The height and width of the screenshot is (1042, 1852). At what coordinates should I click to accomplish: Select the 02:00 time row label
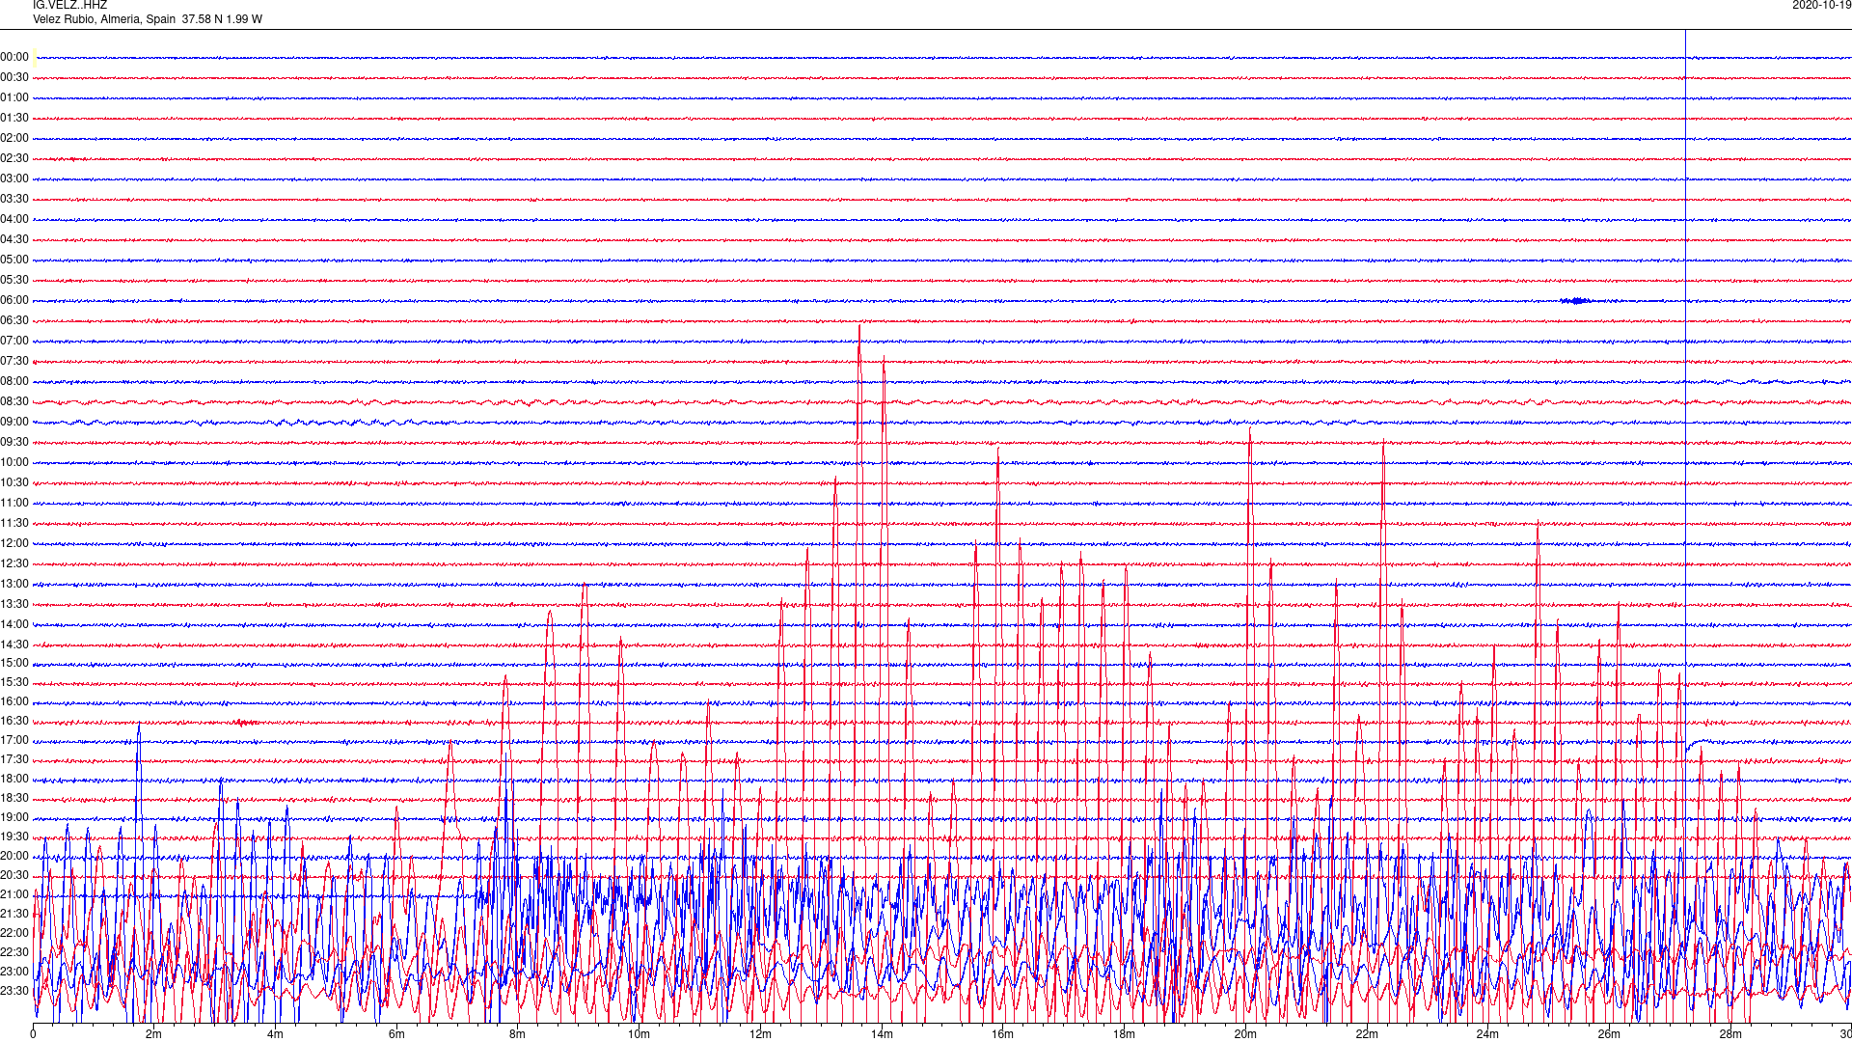pos(14,138)
